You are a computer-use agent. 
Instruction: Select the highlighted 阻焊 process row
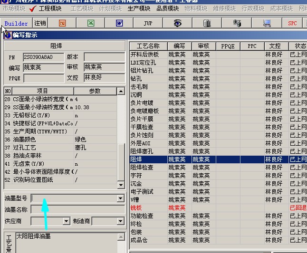(x=218, y=159)
